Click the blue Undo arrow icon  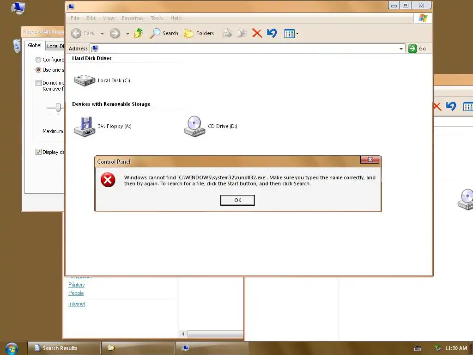(x=272, y=33)
